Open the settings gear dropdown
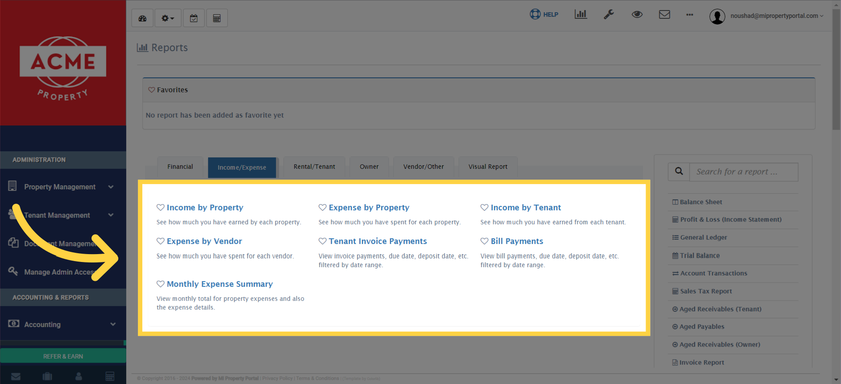 (168, 18)
